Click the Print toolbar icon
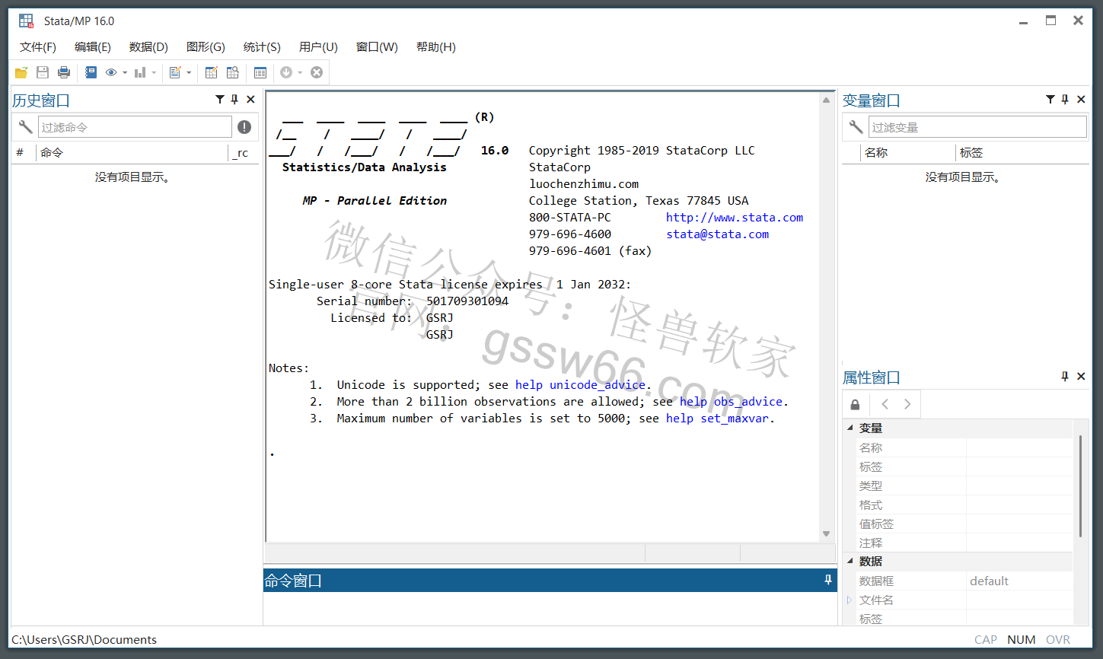Viewport: 1103px width, 659px height. pyautogui.click(x=64, y=72)
